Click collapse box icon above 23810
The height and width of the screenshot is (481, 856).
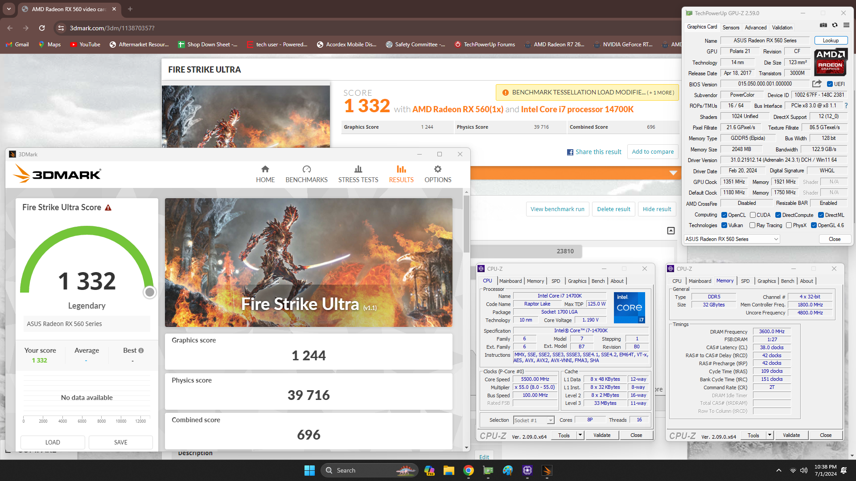coord(671,231)
